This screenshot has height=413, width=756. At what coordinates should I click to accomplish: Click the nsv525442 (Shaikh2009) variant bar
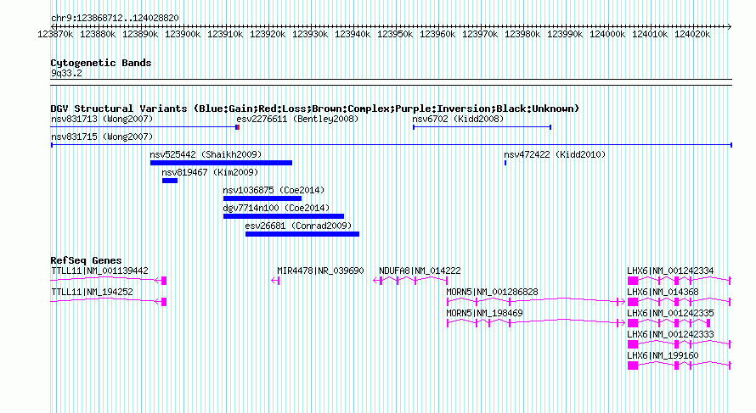coord(221,163)
